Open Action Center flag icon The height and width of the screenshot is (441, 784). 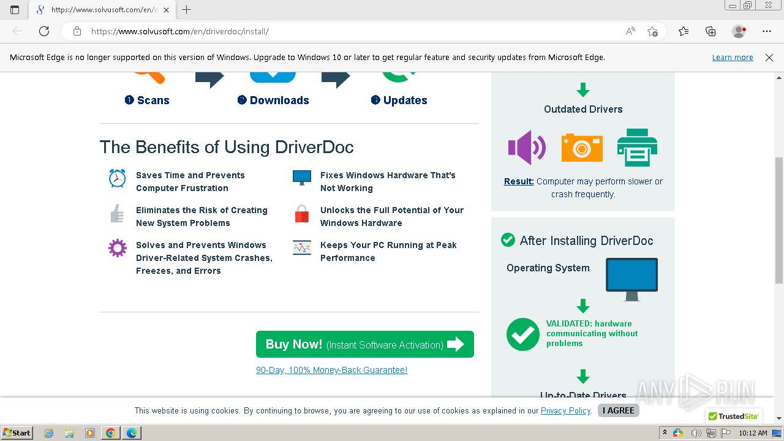(x=726, y=433)
